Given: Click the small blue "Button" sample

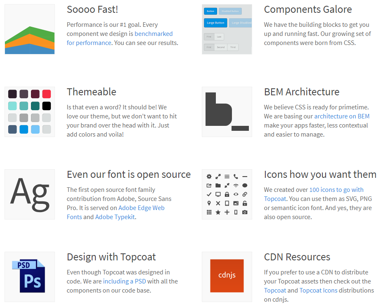Looking at the screenshot, I should point(210,11).
